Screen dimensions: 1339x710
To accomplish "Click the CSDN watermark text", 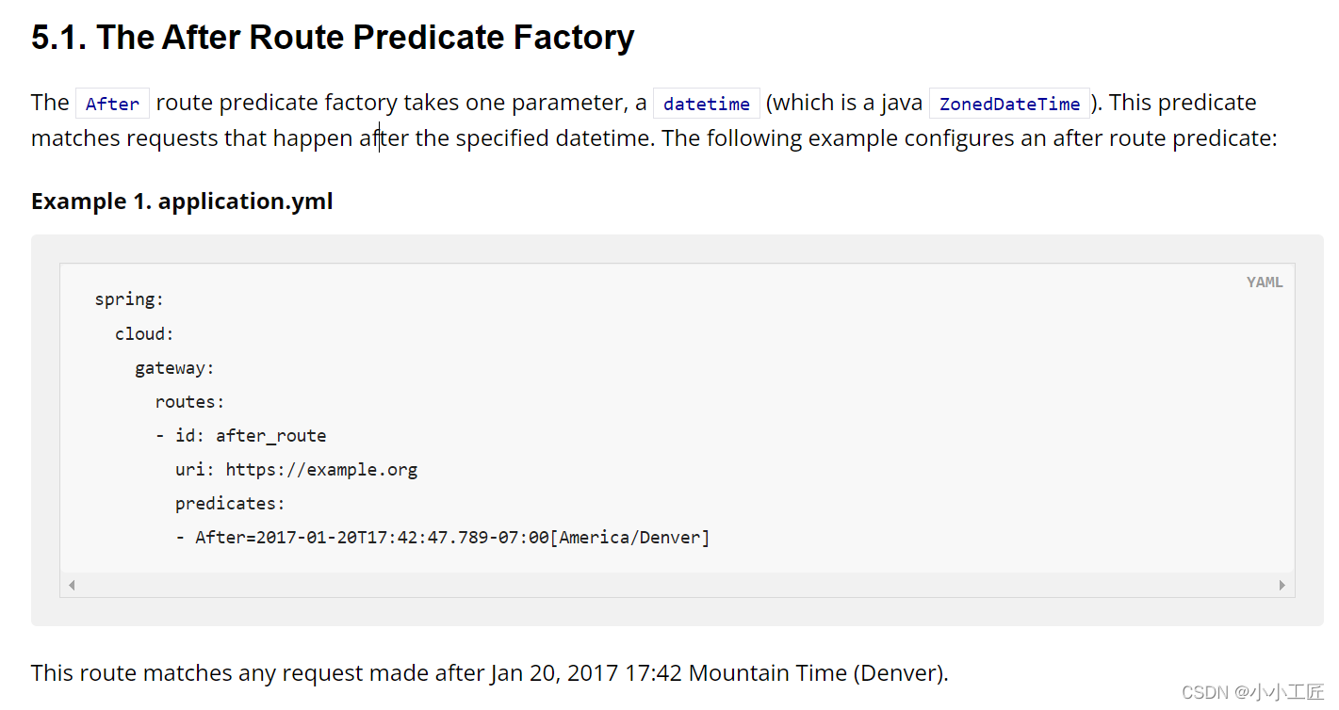I will pos(1252,693).
